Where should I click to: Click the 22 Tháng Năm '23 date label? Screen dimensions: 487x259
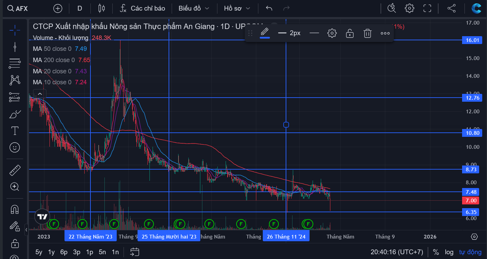point(90,236)
